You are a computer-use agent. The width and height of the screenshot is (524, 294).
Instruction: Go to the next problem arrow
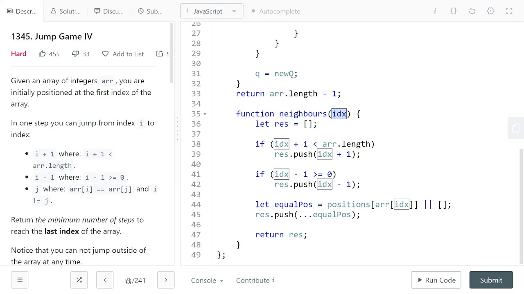(166, 280)
